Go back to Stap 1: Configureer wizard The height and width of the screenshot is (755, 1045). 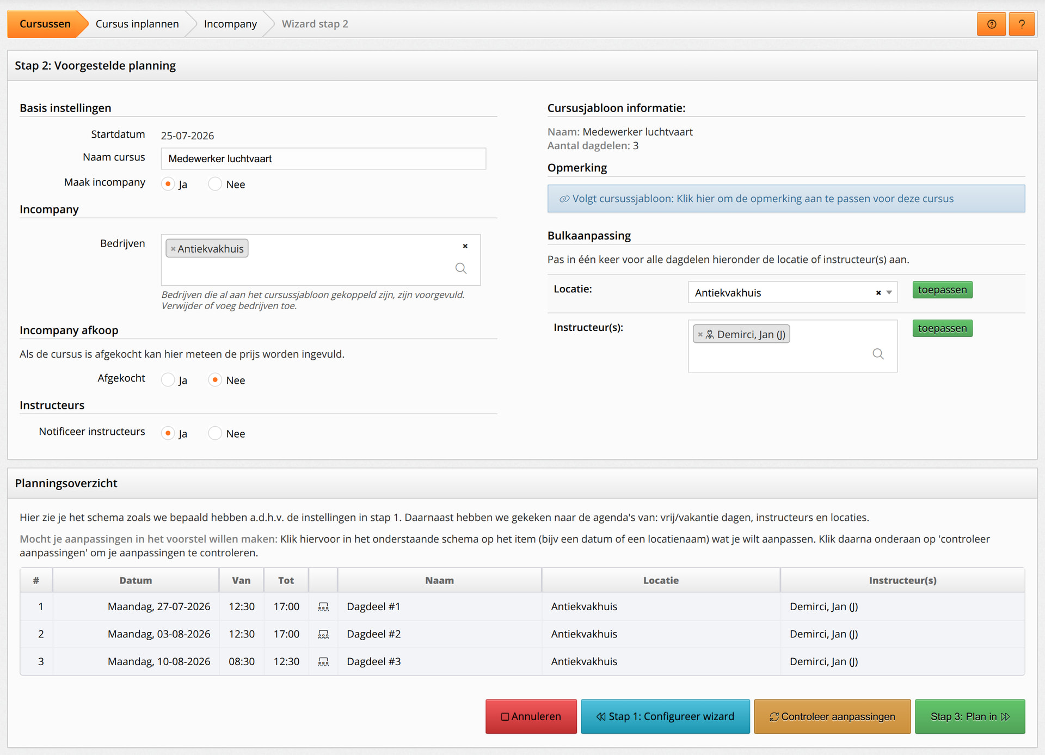(x=665, y=716)
